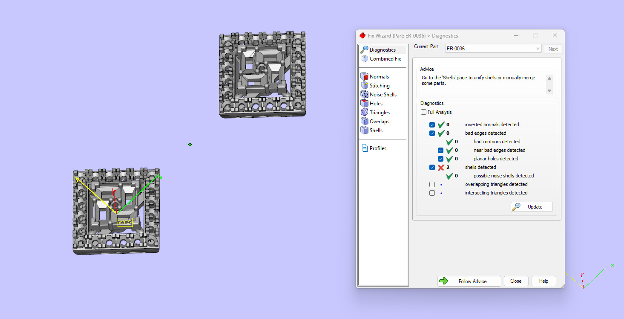Click the magnifier icon on Update button

516,207
